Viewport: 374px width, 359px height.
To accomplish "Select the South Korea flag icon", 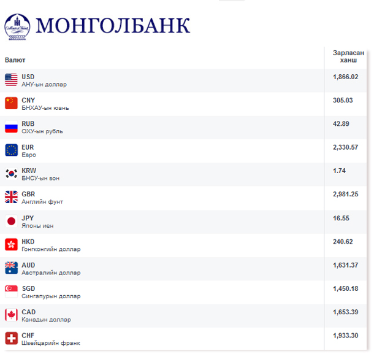I will pyautogui.click(x=11, y=174).
